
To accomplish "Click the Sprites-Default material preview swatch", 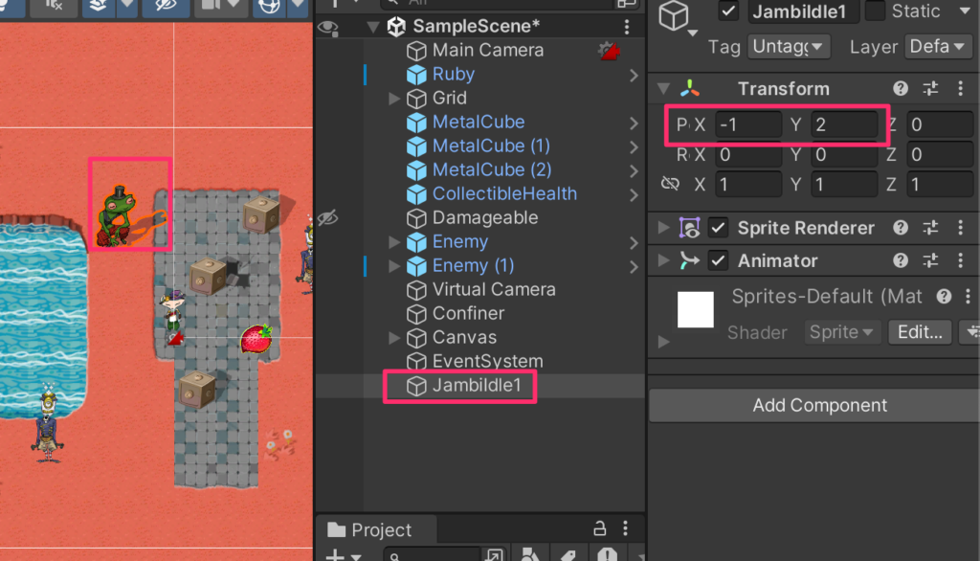I will click(695, 309).
